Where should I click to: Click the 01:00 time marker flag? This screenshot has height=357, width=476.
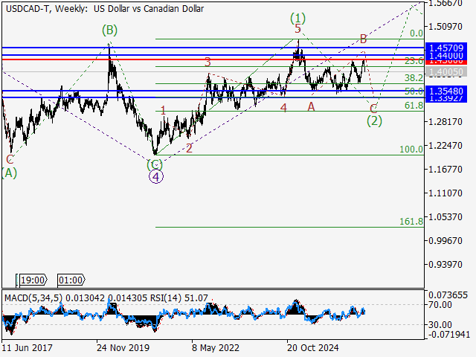[x=71, y=280]
